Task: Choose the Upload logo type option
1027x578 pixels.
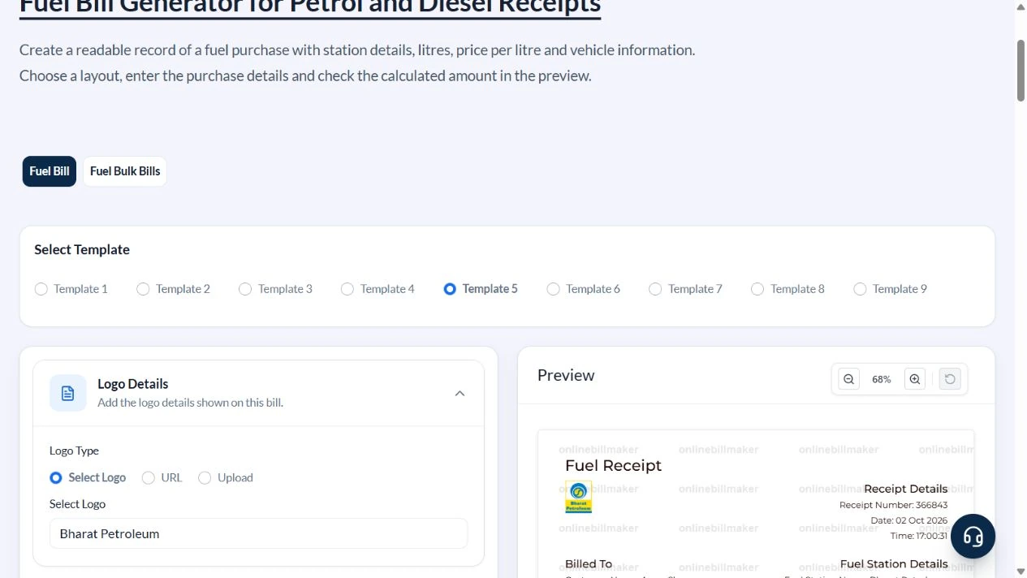Action: pyautogui.click(x=205, y=478)
